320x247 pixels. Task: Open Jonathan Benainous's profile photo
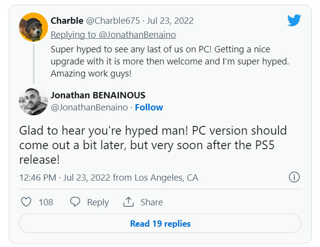[33, 102]
